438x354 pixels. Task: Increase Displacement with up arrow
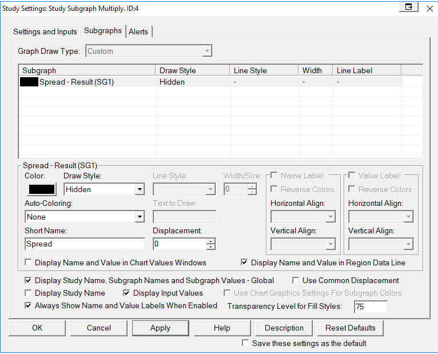click(211, 241)
